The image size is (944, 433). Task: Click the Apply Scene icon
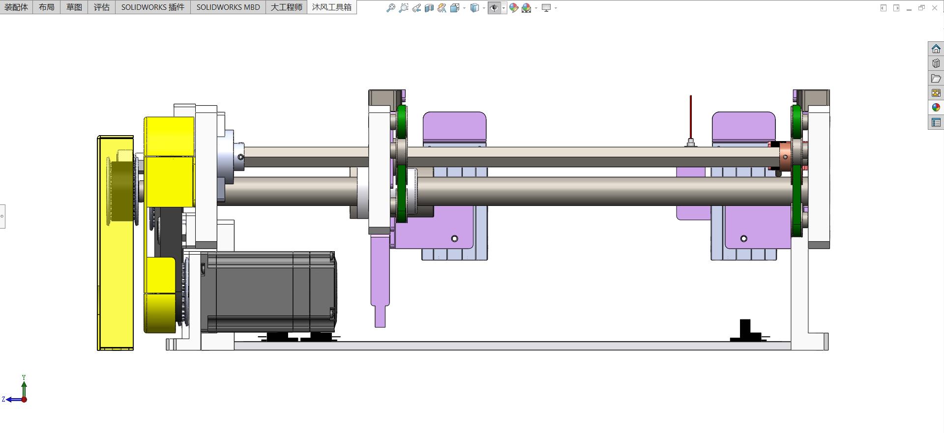coord(527,8)
